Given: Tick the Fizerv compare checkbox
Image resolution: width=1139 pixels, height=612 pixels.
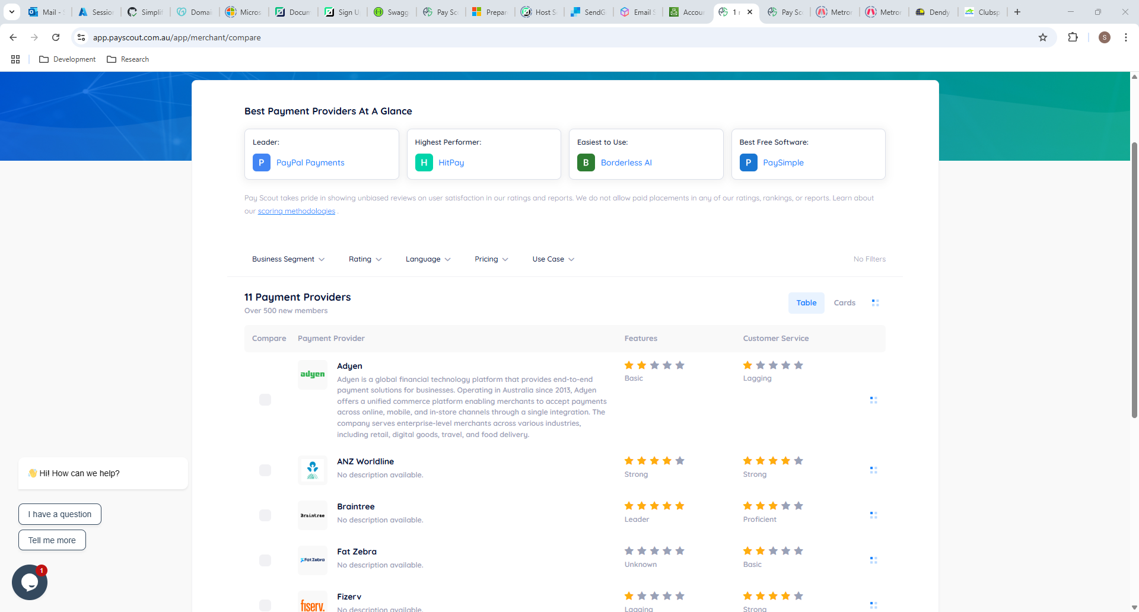Looking at the screenshot, I should pyautogui.click(x=265, y=605).
